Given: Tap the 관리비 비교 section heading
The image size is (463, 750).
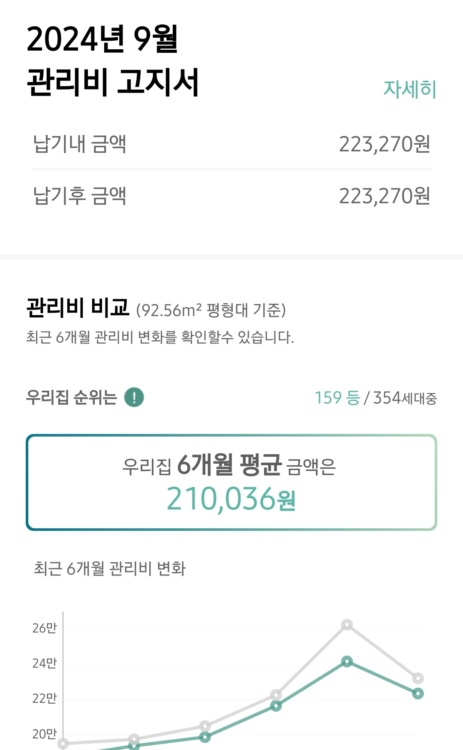Looking at the screenshot, I should 78,307.
